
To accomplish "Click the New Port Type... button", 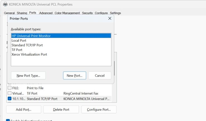I will [x=28, y=76].
